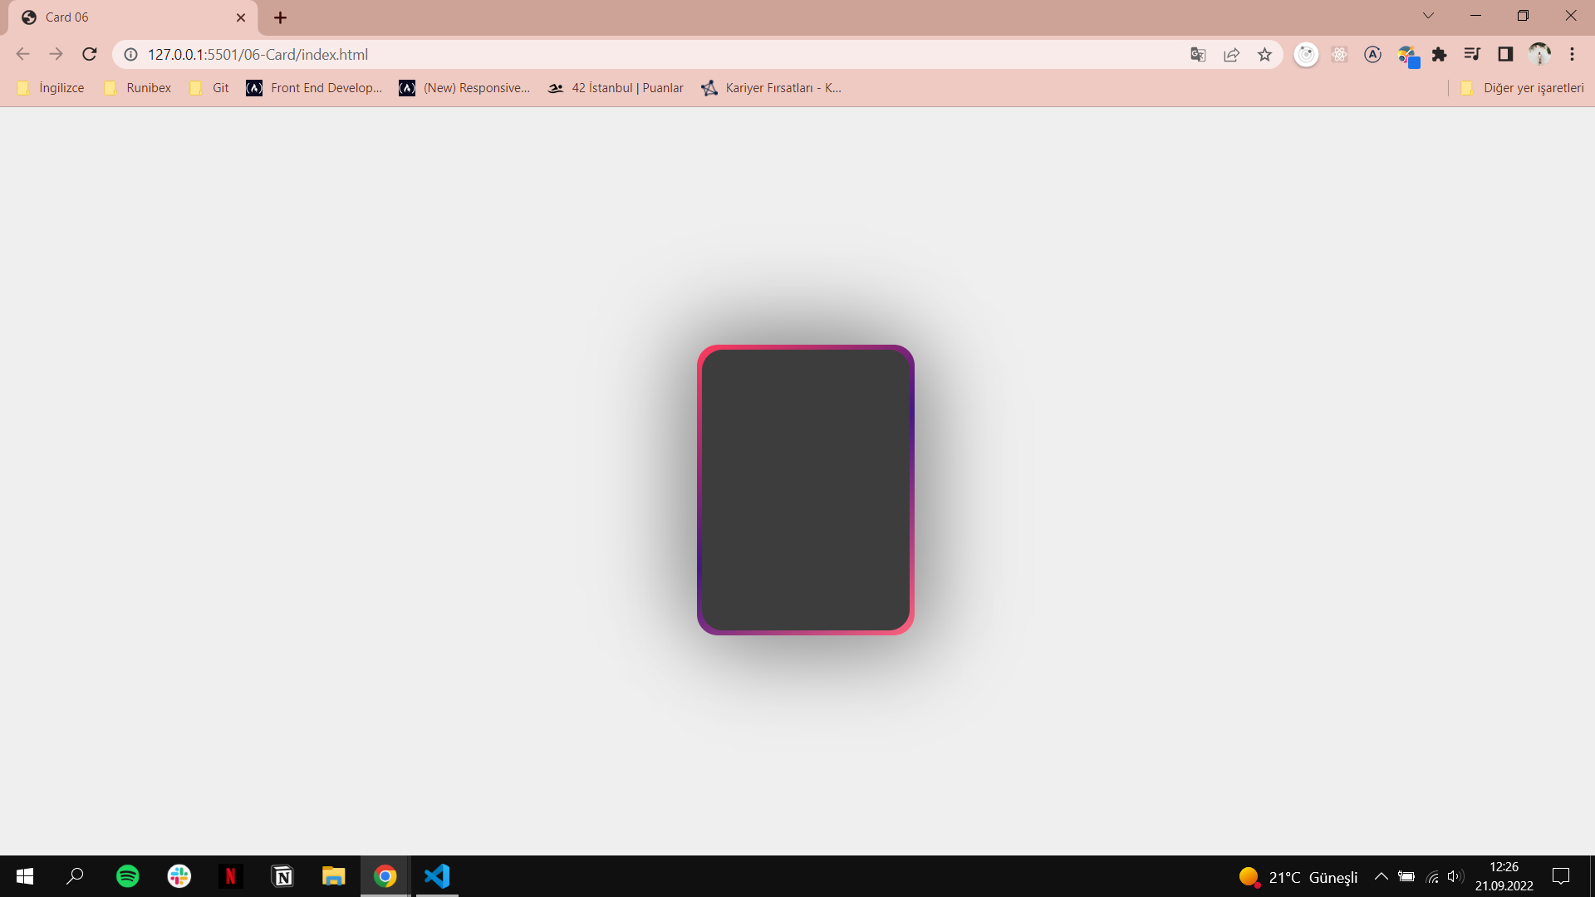Expand the Diğer yer işaretleri bookmarks folder
Image resolution: width=1595 pixels, height=897 pixels.
tap(1523, 87)
